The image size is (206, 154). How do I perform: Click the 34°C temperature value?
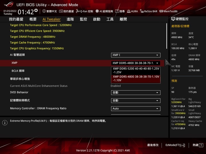(191, 37)
